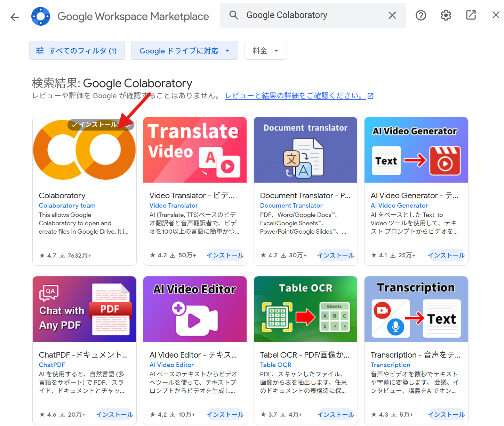
Task: Click the Google Workspace Marketplace logo
Action: (41, 16)
